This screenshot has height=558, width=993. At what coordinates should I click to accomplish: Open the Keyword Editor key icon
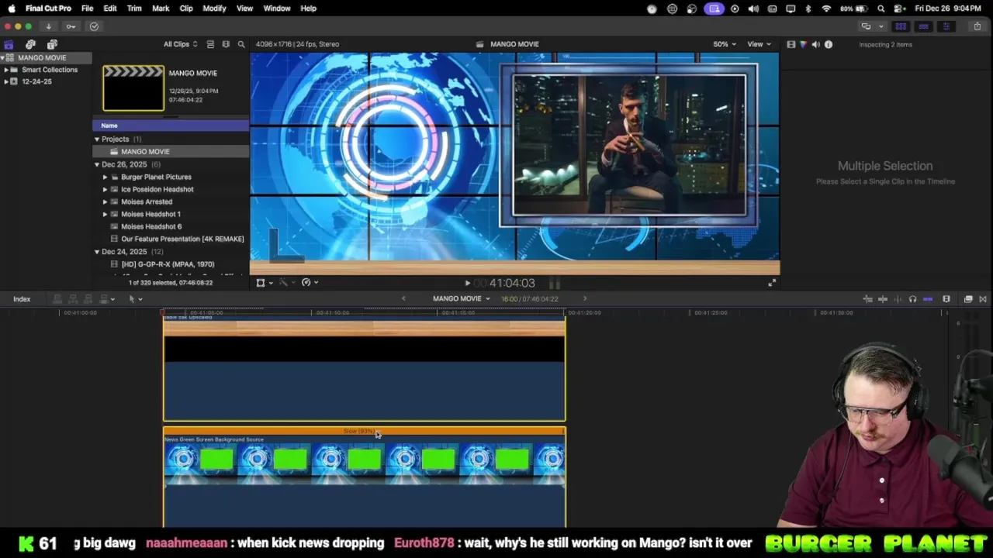coord(71,26)
